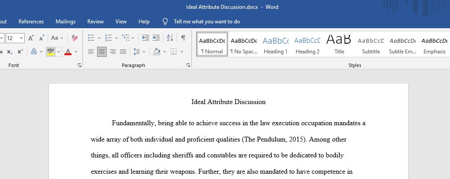Toggle center alignment
Screen dimensions: 450x179
coord(102,52)
